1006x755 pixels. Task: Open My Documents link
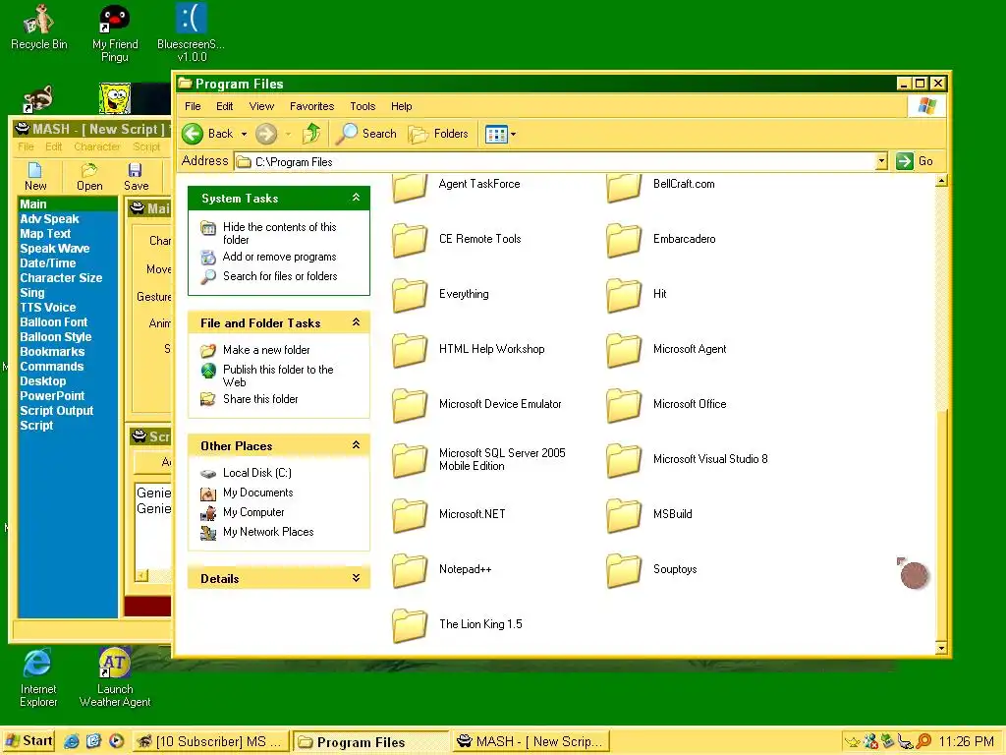pyautogui.click(x=258, y=493)
